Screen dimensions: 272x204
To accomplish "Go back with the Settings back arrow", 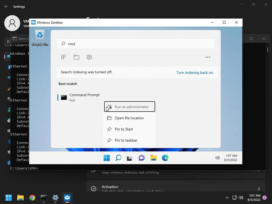I will point(6,6).
